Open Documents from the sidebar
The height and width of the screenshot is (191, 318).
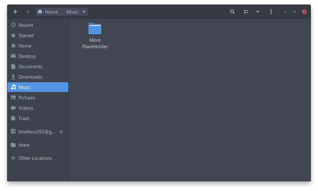[x=30, y=67]
